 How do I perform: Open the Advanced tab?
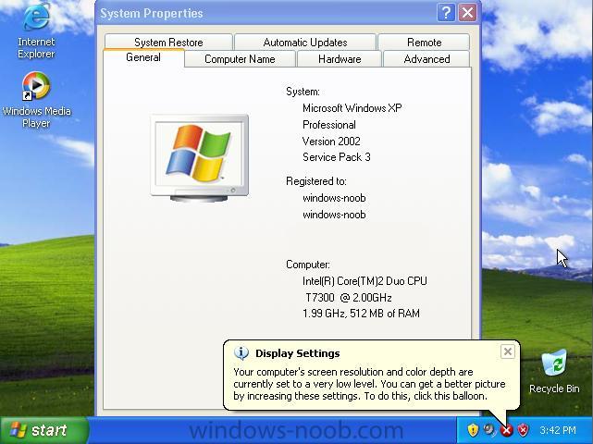(x=426, y=59)
